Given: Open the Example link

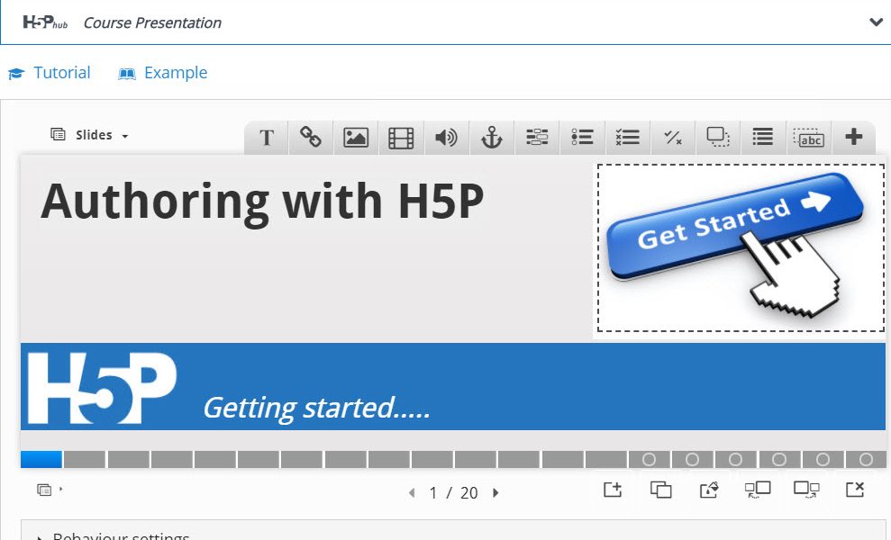Looking at the screenshot, I should pyautogui.click(x=162, y=73).
